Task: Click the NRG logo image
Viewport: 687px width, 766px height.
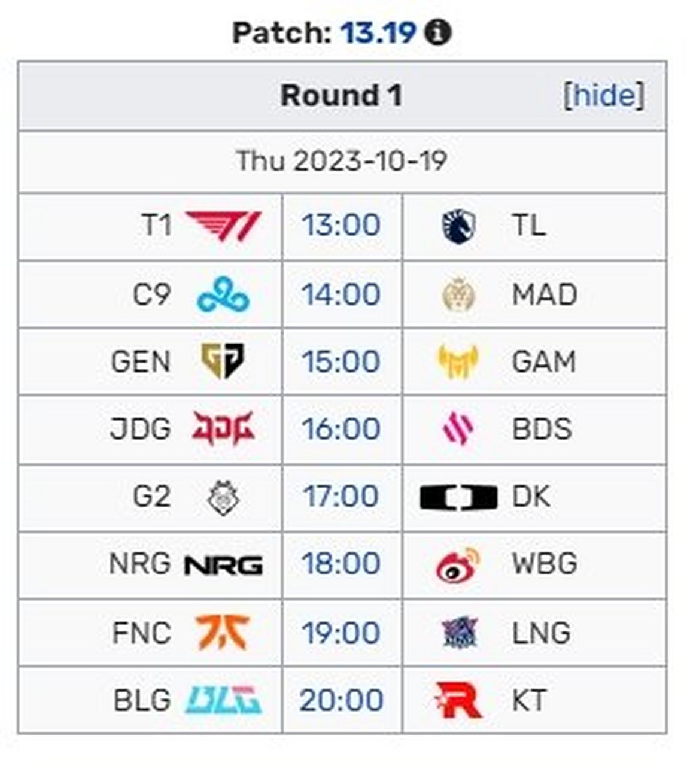Action: coord(223,565)
